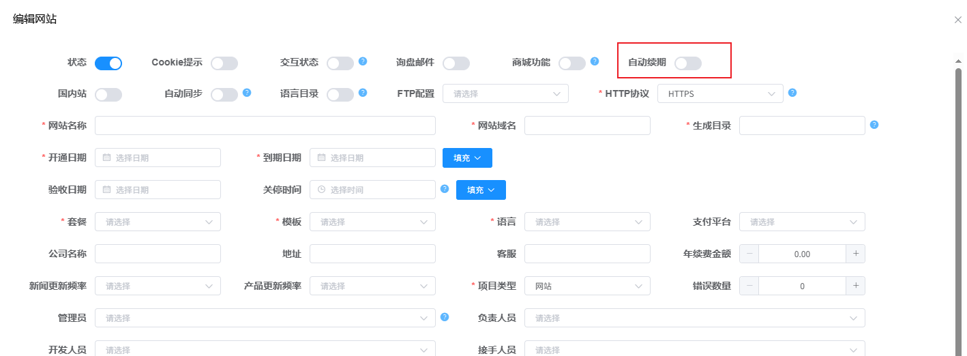Open the 套餐 selection dropdown
The height and width of the screenshot is (356, 967).
pos(158,222)
